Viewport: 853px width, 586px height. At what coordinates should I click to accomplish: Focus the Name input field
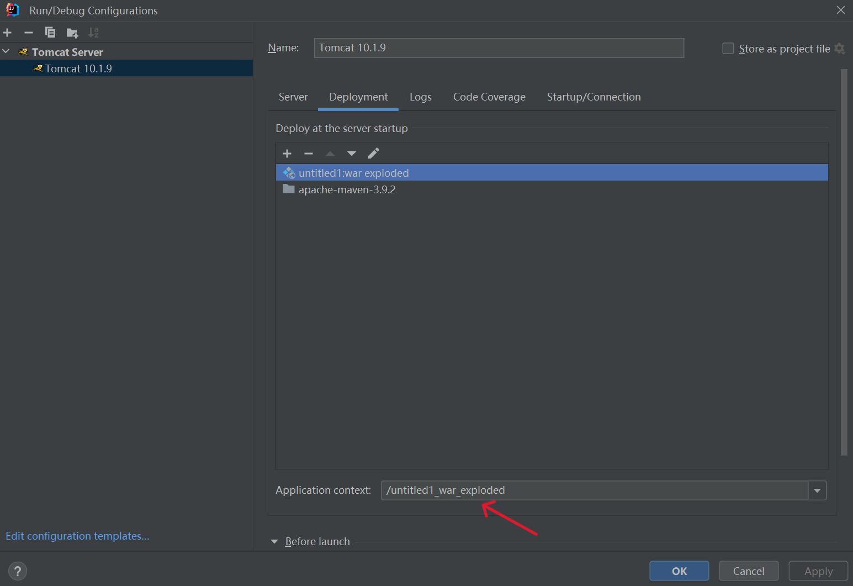point(499,48)
